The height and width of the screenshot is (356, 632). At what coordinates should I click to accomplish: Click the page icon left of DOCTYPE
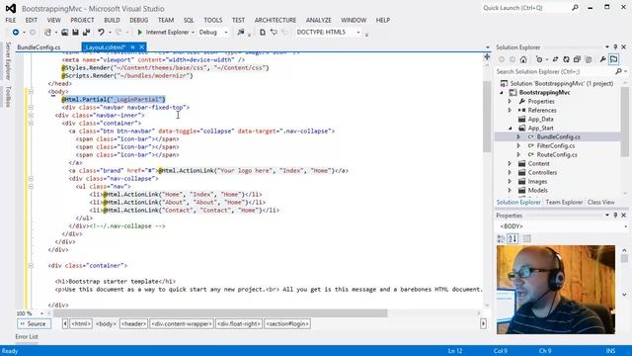pos(263,32)
